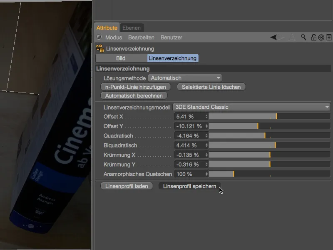Click the back arrow in Attribute manager
This screenshot has height=250, width=333.
coord(273,37)
